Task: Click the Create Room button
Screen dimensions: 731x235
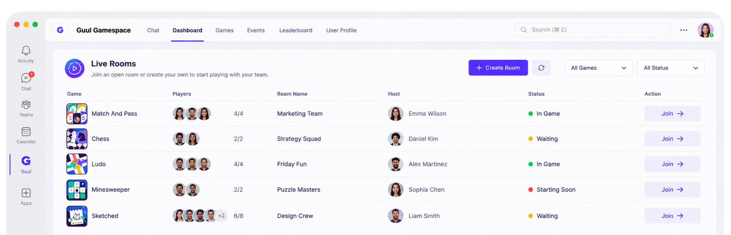Action: point(498,68)
